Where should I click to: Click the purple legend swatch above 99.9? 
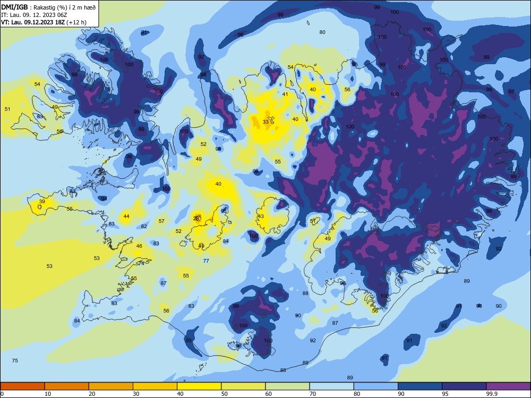point(508,386)
